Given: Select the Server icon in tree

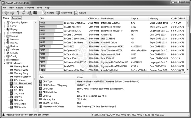Looking at the screenshot, I should (8, 26).
